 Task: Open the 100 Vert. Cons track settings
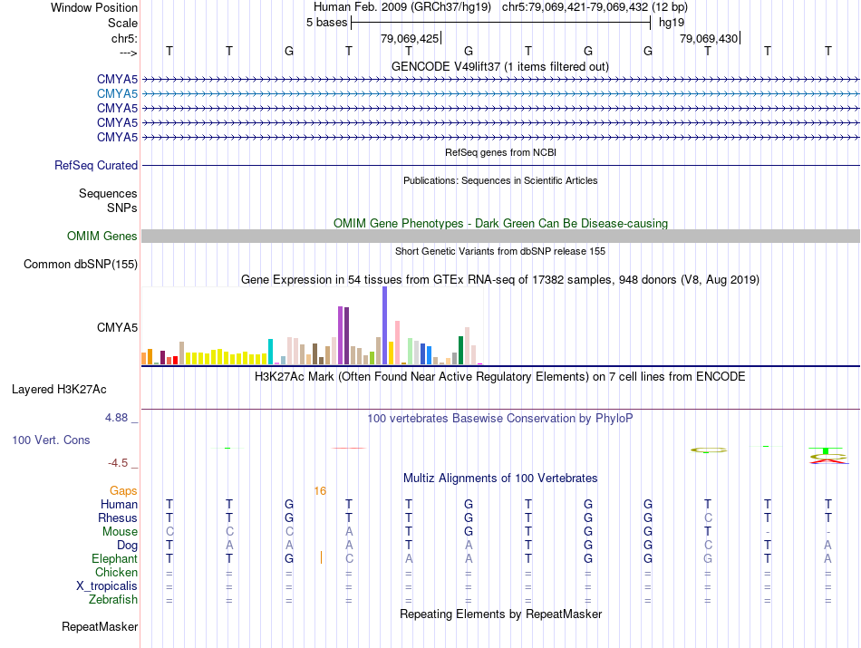coord(51,440)
